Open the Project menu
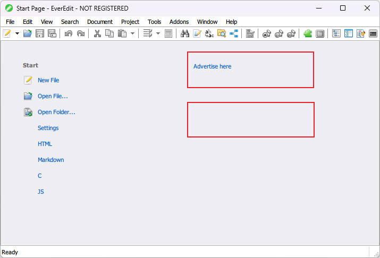The width and height of the screenshot is (380, 258). (x=130, y=22)
